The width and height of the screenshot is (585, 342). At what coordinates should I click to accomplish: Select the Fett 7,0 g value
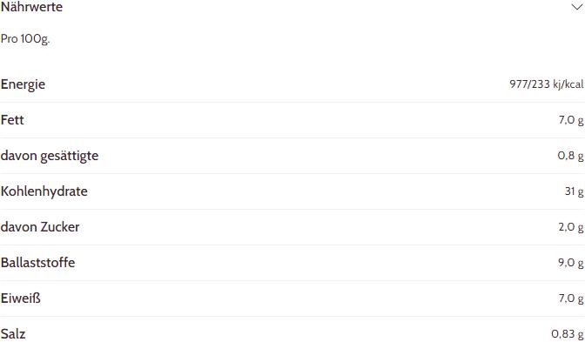[571, 120]
